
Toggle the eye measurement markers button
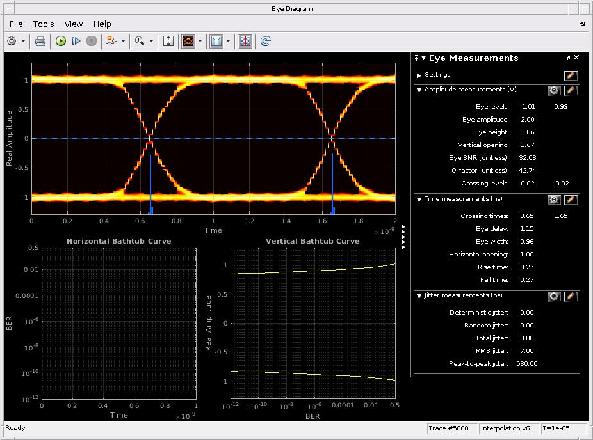[x=245, y=41]
